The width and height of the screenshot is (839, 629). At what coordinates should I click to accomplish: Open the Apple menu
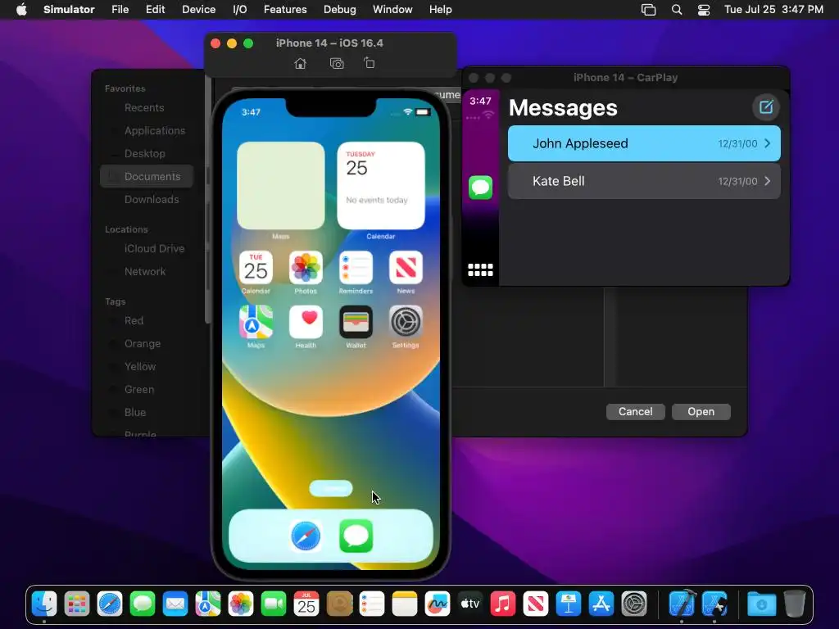tap(21, 10)
